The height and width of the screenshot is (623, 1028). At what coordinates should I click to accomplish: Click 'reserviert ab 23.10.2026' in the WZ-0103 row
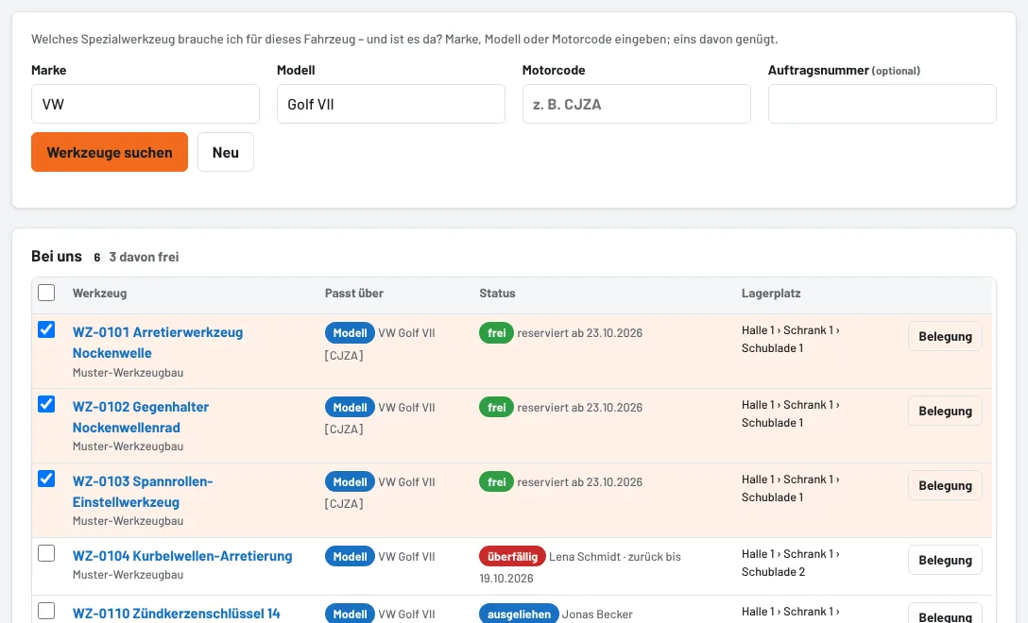click(x=579, y=482)
